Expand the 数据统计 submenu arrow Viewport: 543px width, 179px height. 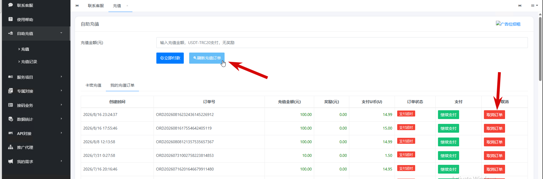(61, 119)
